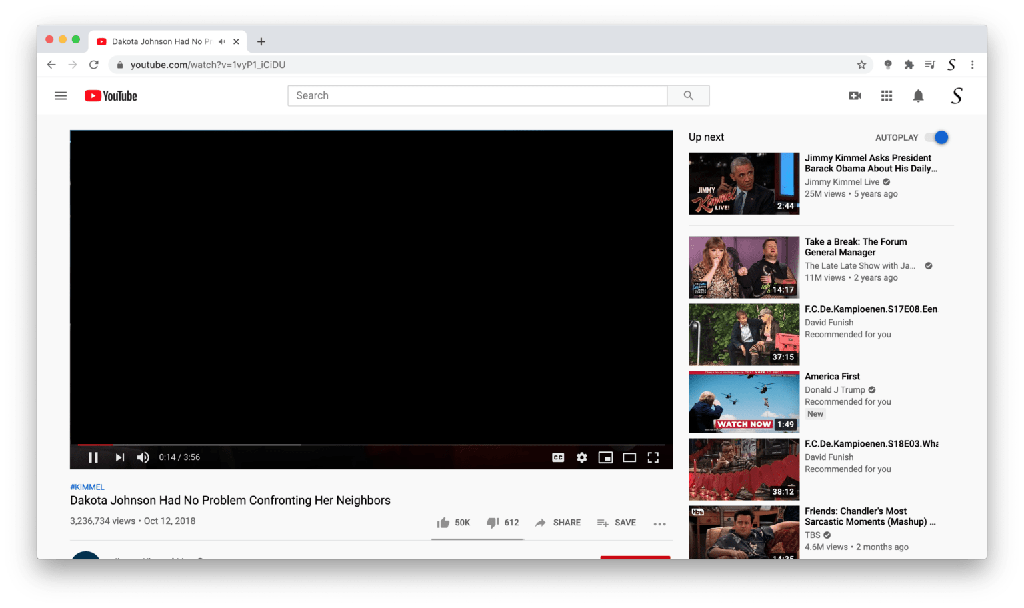Open the player settings gear

582,457
